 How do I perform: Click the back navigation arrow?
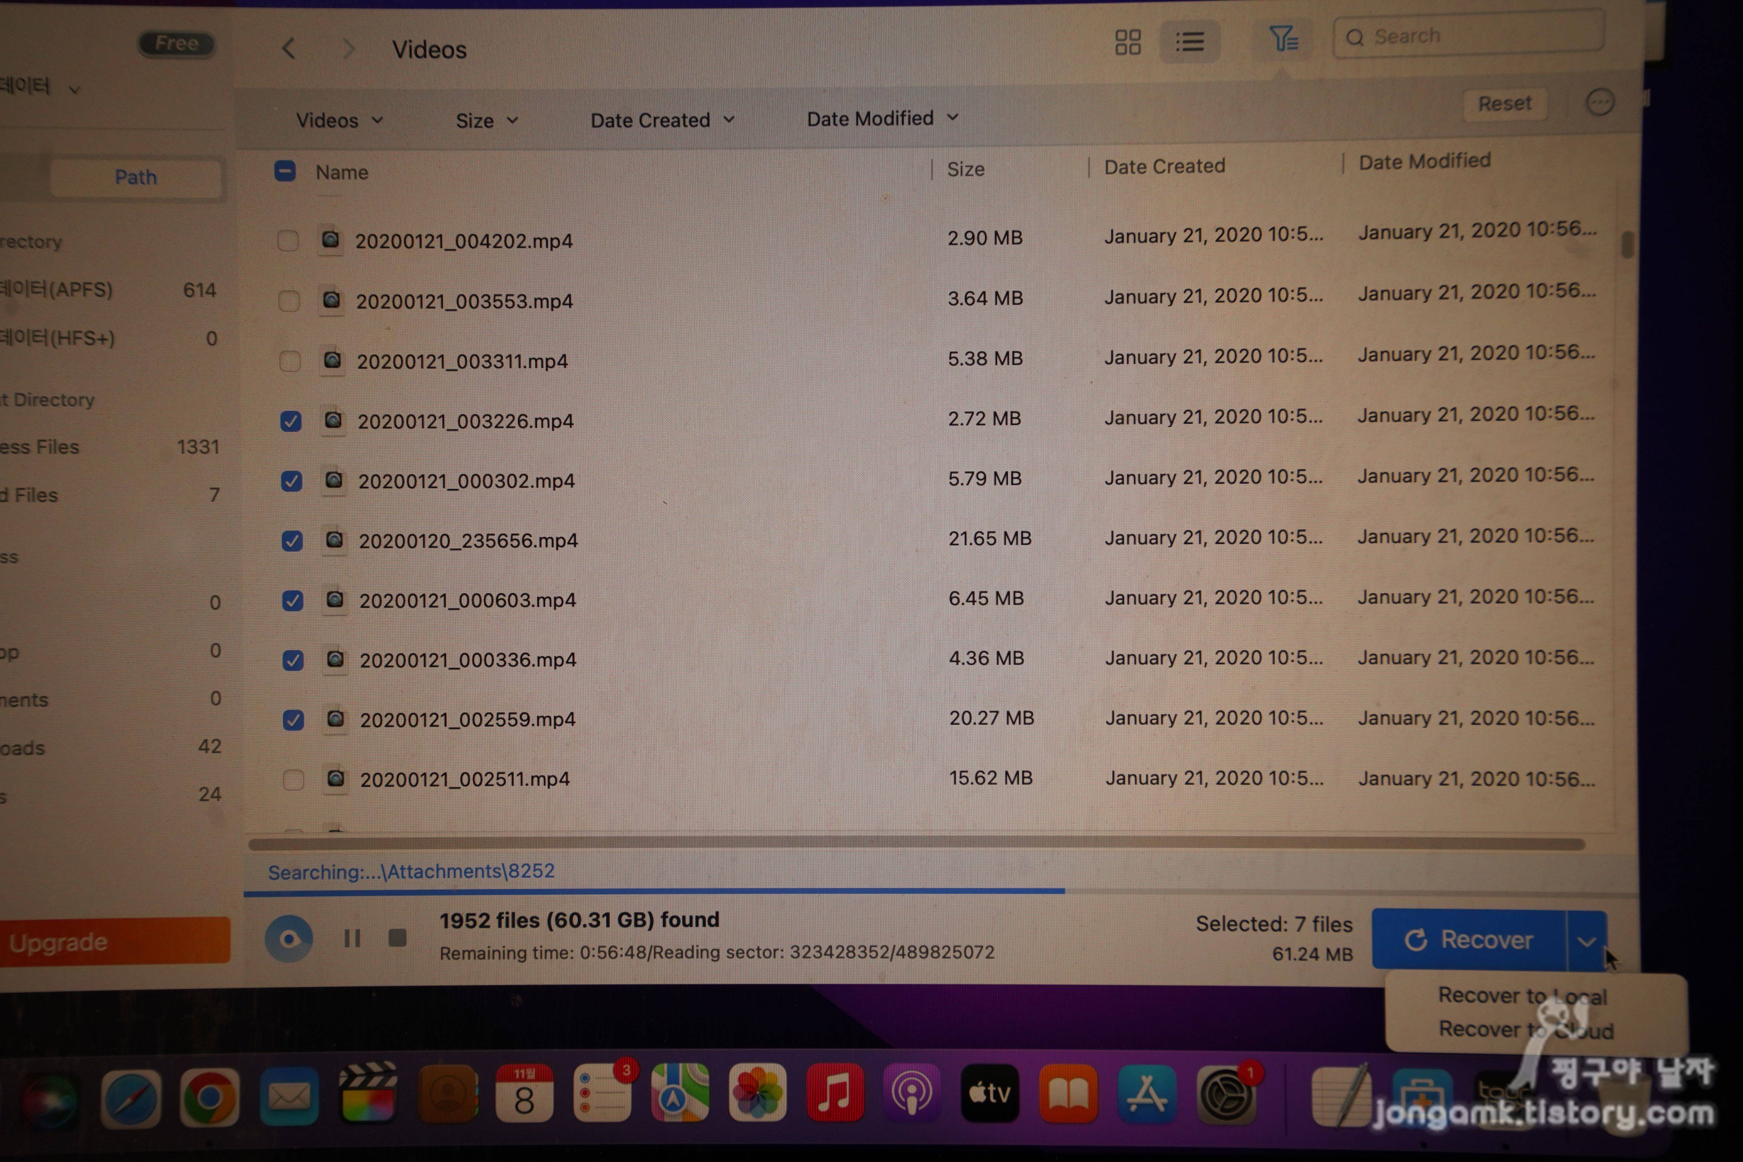click(289, 49)
